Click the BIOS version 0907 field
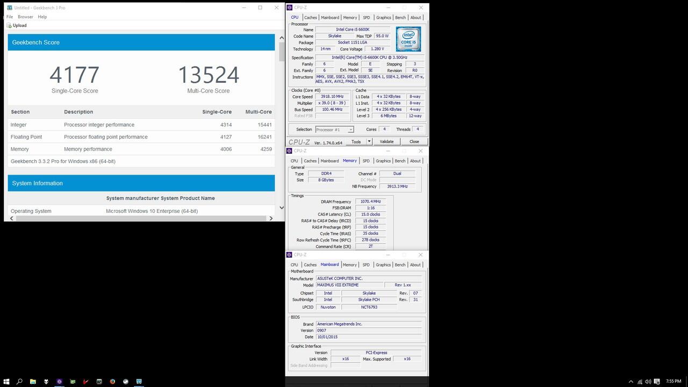The height and width of the screenshot is (387, 688). click(369, 331)
